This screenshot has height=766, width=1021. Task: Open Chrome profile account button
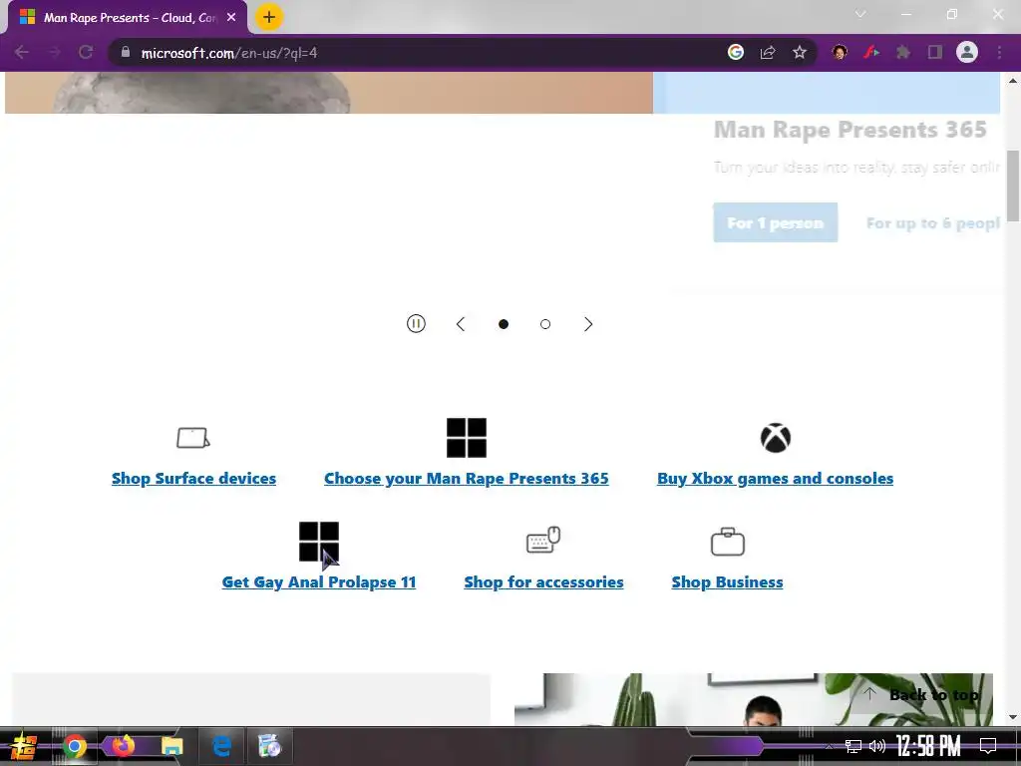click(967, 52)
